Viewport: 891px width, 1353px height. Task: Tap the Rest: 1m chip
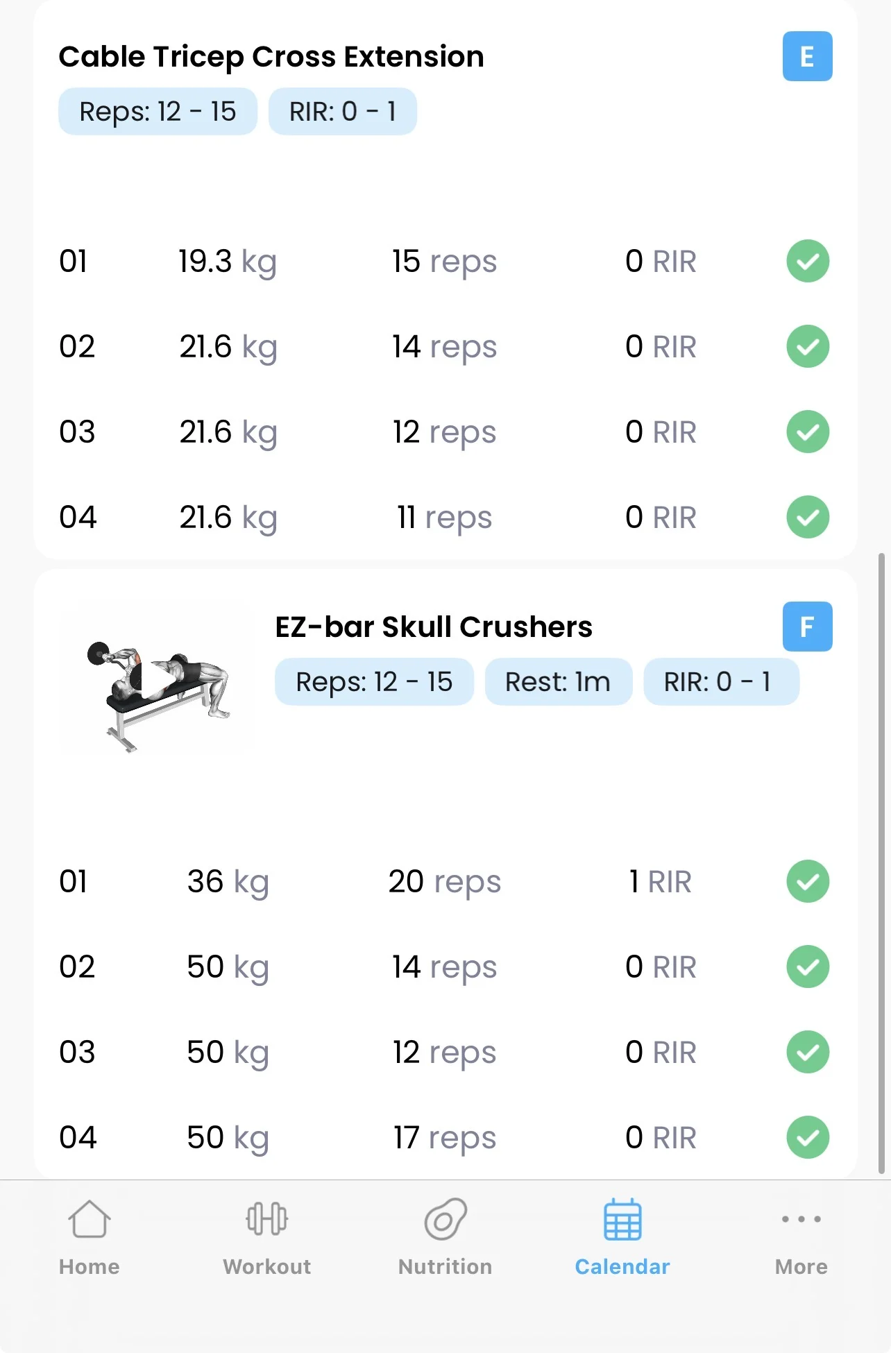click(558, 682)
